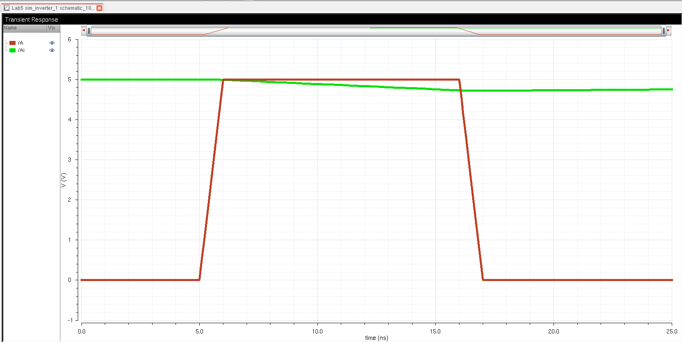Click the V (V) vertical axis label
Viewport: 682px width, 342px height.
point(63,180)
